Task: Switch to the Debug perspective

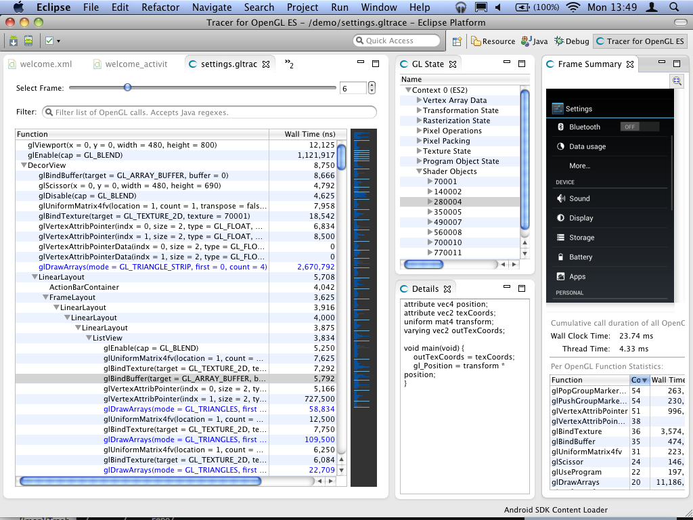Action: click(x=572, y=41)
